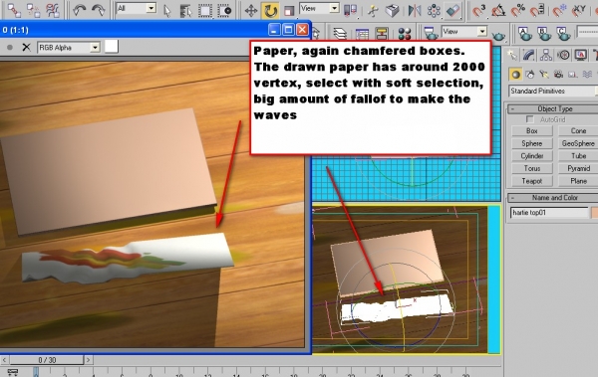Click the Box primitive button
Screen dimensions: 598x377
tap(532, 130)
